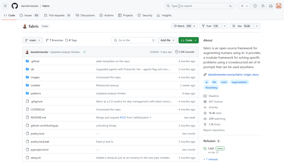Open the 1,138 Commits history
The height and width of the screenshot is (162, 284).
click(185, 52)
